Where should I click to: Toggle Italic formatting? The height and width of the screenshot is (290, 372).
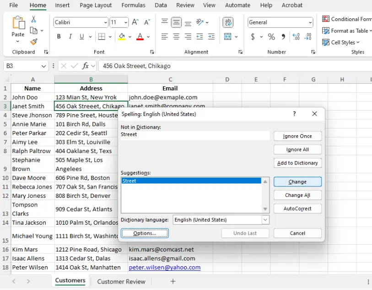[x=70, y=37]
